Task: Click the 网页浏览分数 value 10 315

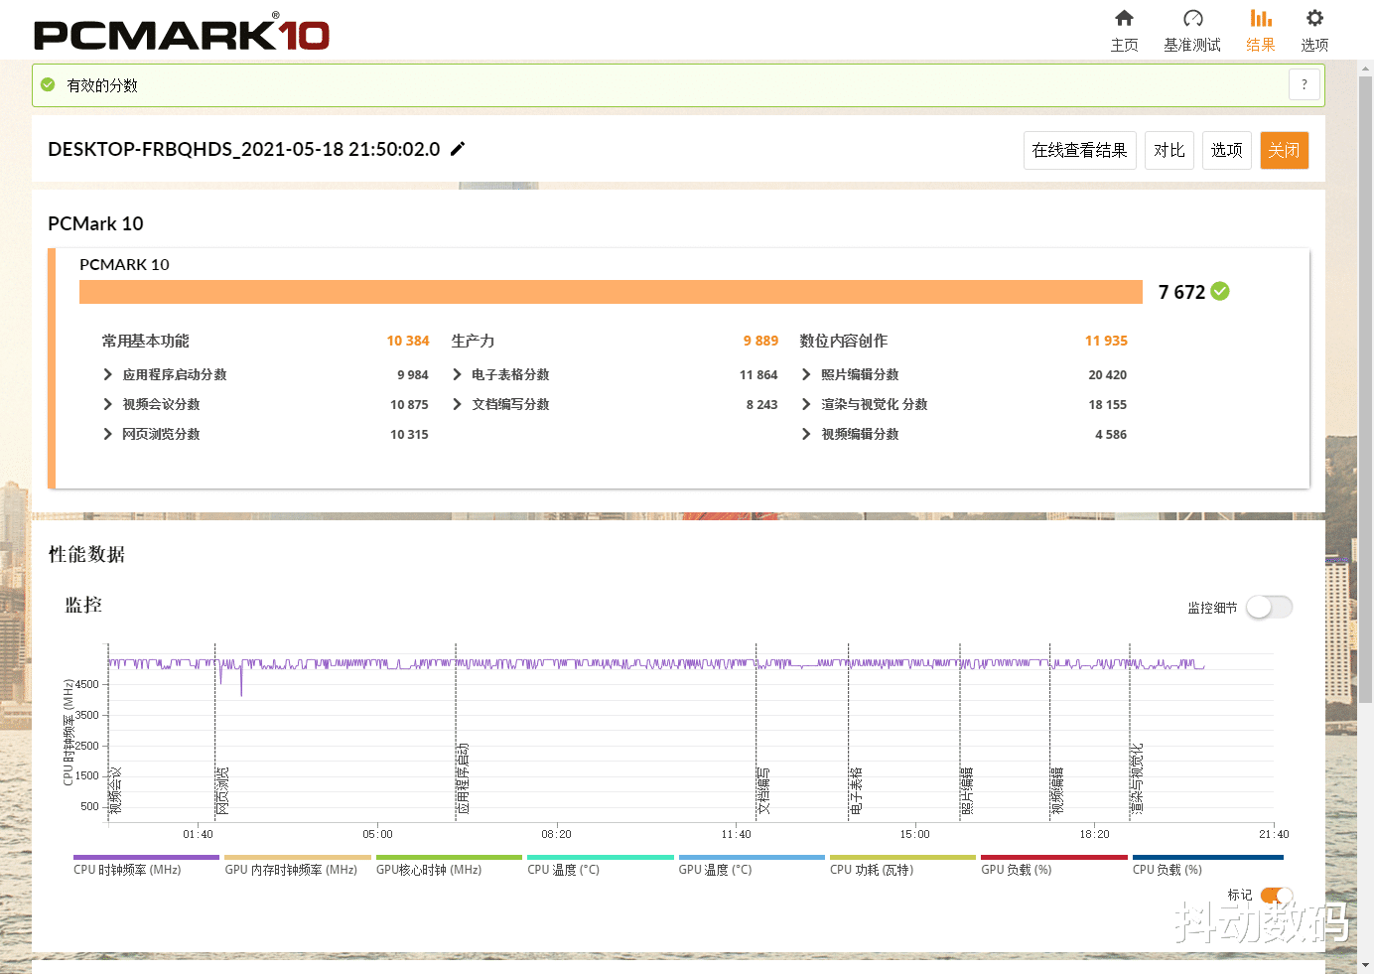Action: 409,434
